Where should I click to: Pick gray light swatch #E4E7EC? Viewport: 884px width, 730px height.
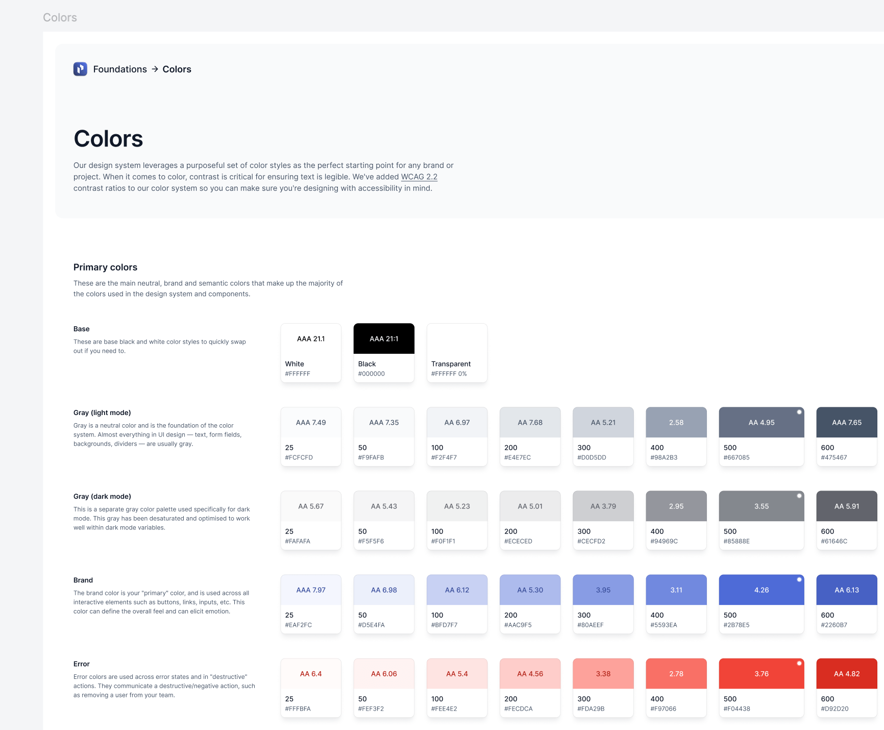tap(530, 436)
